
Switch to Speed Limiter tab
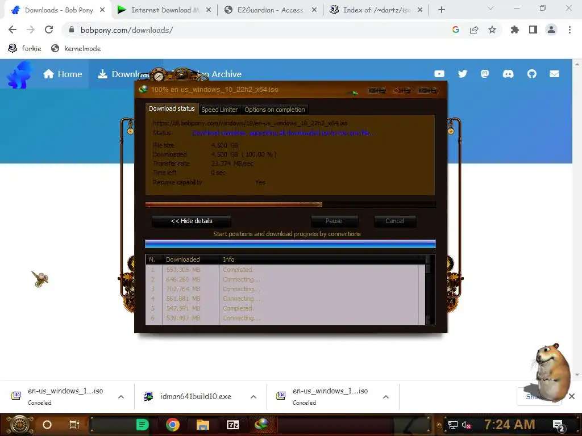(x=219, y=110)
